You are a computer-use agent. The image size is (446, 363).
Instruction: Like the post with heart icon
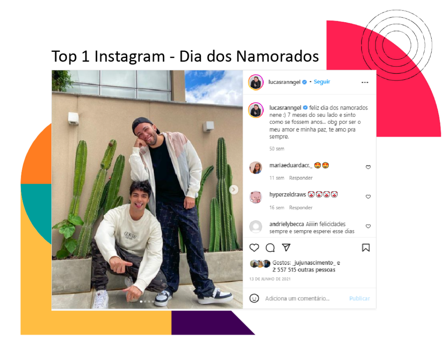tap(254, 248)
